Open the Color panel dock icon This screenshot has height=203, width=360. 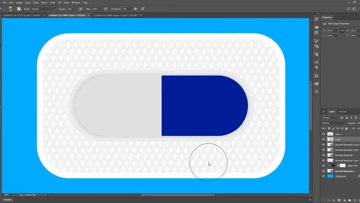[x=317, y=28]
